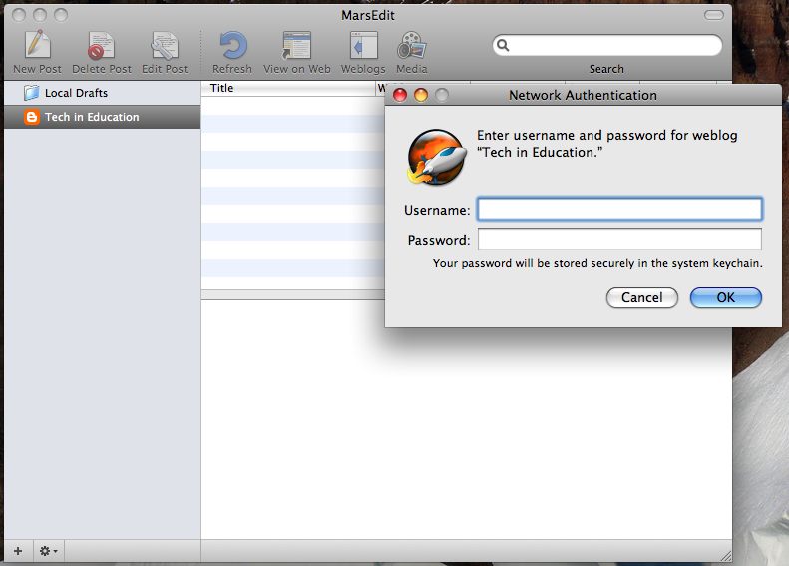
Task: Select Local Drafts in sidebar
Action: (103, 93)
